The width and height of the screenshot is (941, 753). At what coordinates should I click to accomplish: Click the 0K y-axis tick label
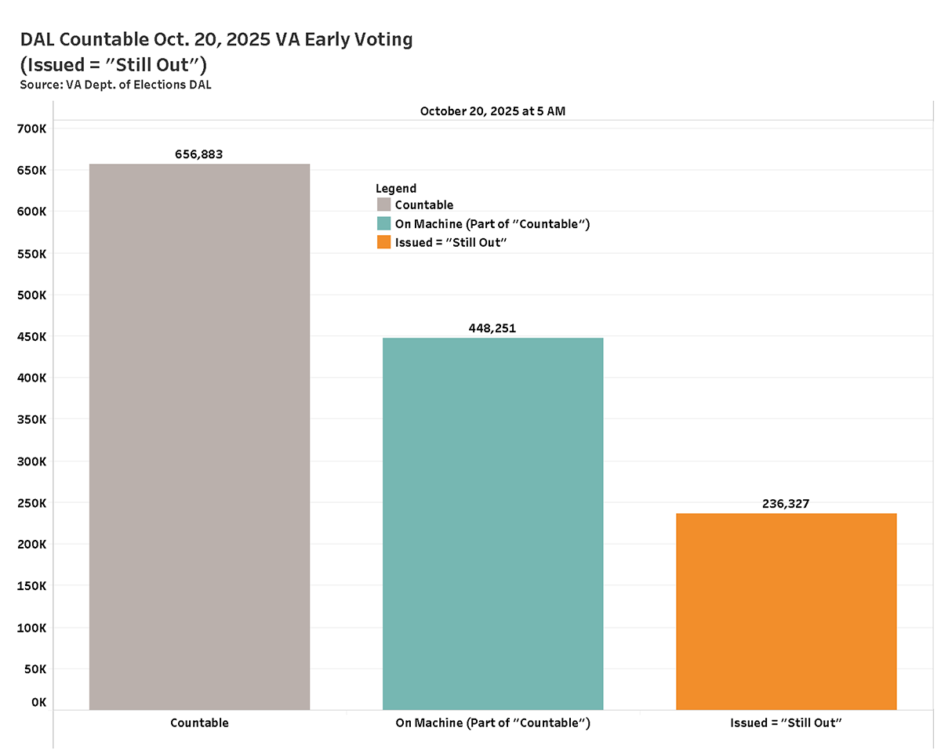[x=38, y=702]
